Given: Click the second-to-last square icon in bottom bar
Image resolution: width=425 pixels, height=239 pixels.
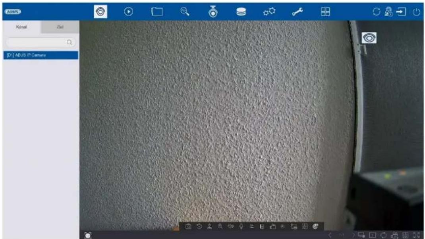Looking at the screenshot, I should coord(406,235).
